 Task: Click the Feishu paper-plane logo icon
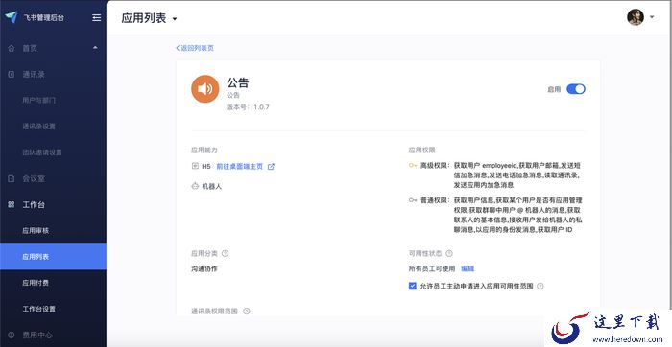coord(12,17)
